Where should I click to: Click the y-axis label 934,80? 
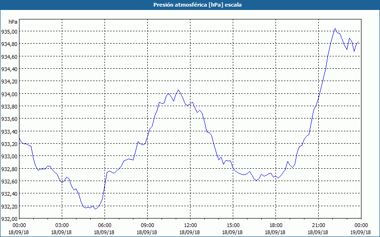pyautogui.click(x=9, y=44)
